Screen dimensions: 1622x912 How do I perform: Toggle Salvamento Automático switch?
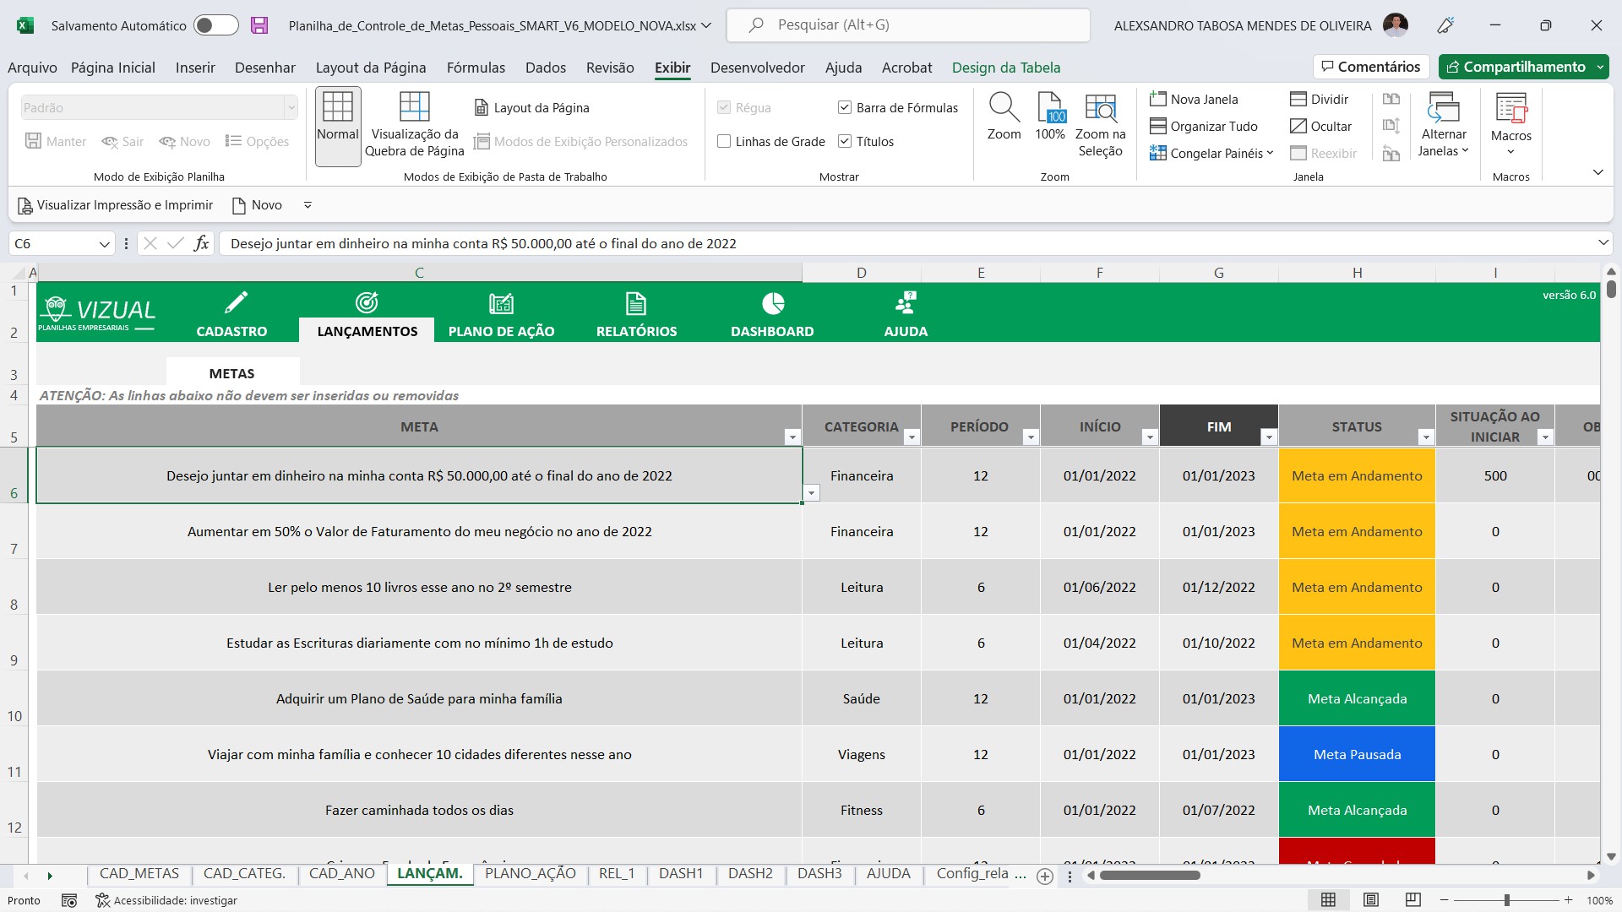(215, 25)
